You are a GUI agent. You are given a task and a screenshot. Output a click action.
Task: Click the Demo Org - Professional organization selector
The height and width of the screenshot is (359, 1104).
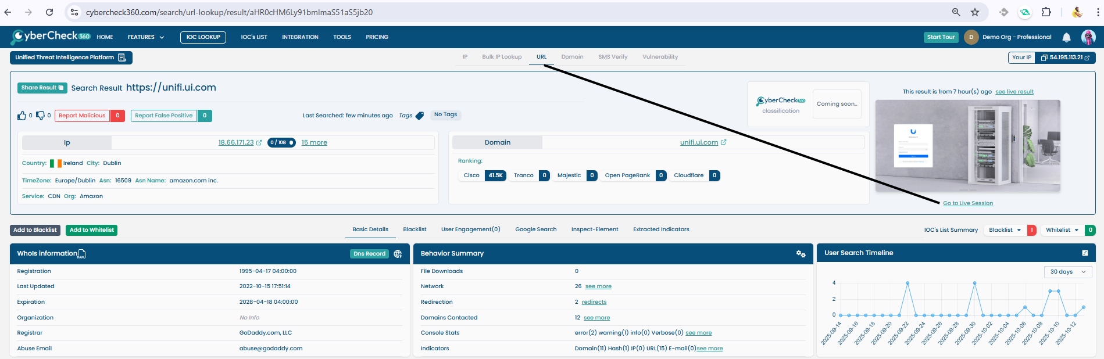point(1017,37)
